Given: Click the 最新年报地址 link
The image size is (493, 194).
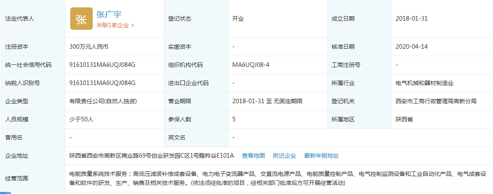Looking at the screenshot, I should [x=321, y=156].
